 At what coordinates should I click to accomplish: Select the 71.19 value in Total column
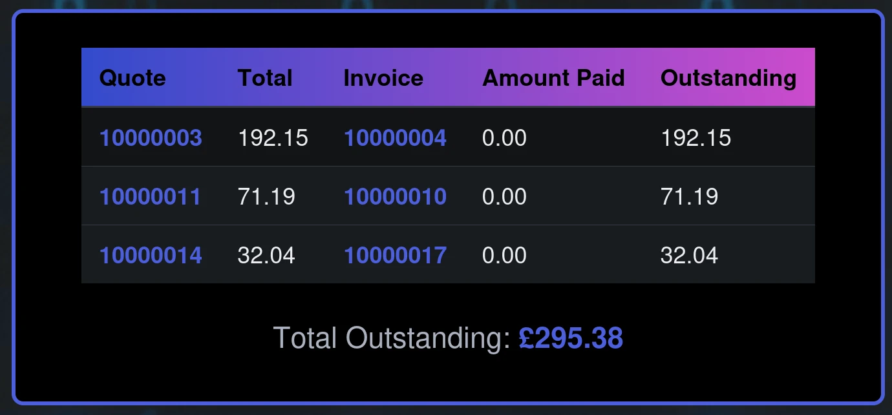[266, 196]
